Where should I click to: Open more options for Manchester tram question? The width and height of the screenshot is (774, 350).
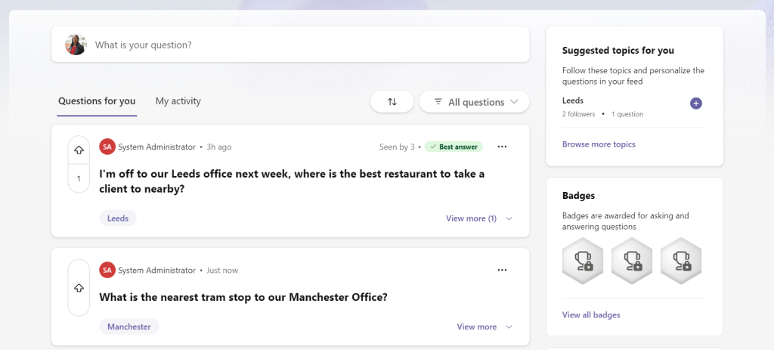502,270
